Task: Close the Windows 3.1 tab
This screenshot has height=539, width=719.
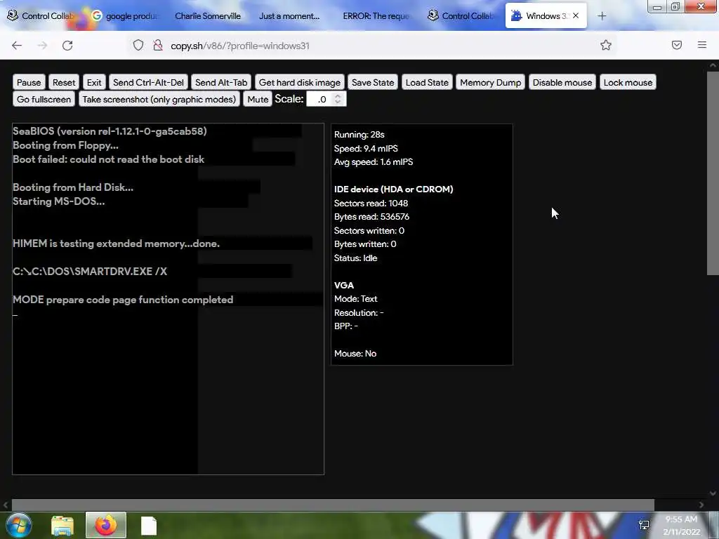Action: click(576, 15)
